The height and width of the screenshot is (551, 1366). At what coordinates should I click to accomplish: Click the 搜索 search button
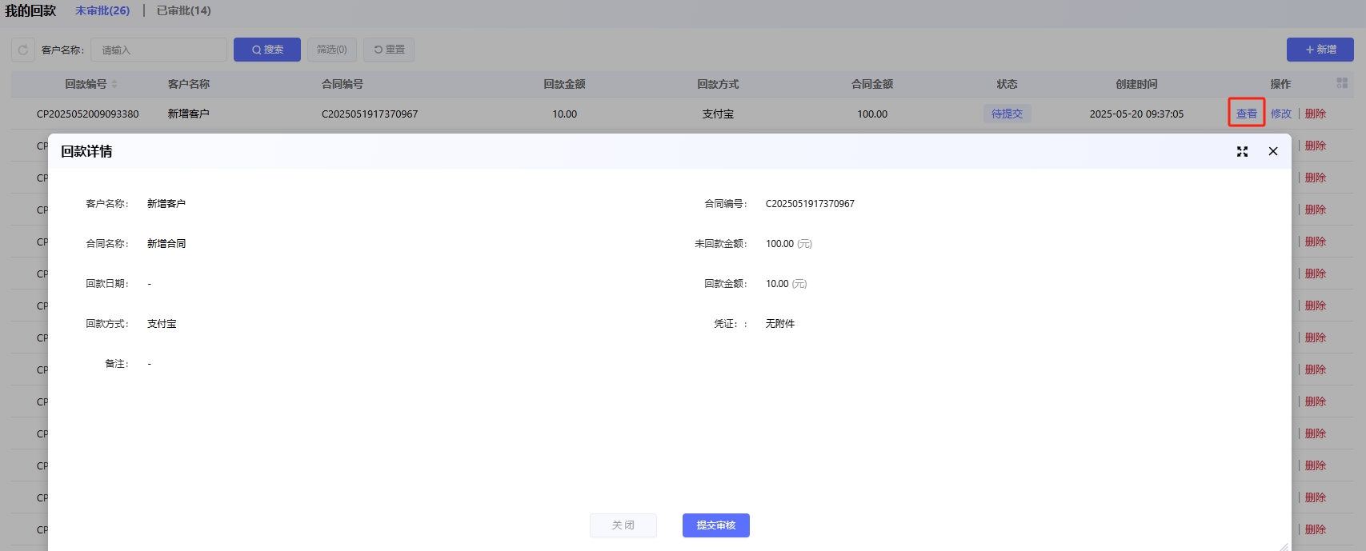coord(267,50)
